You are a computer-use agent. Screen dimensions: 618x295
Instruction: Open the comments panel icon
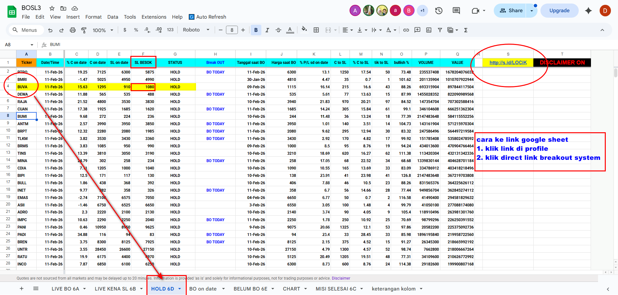point(456,11)
